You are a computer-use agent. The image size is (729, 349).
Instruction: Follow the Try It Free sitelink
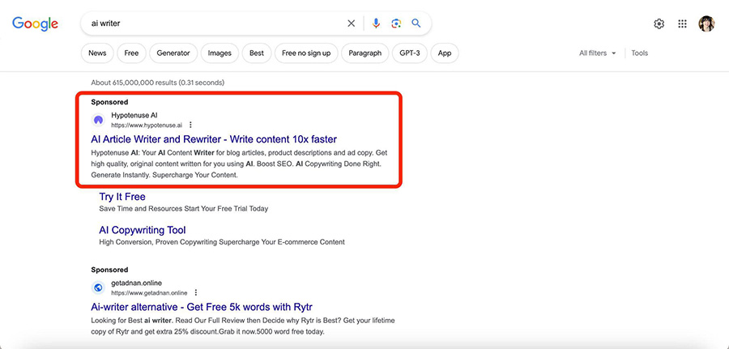(122, 197)
